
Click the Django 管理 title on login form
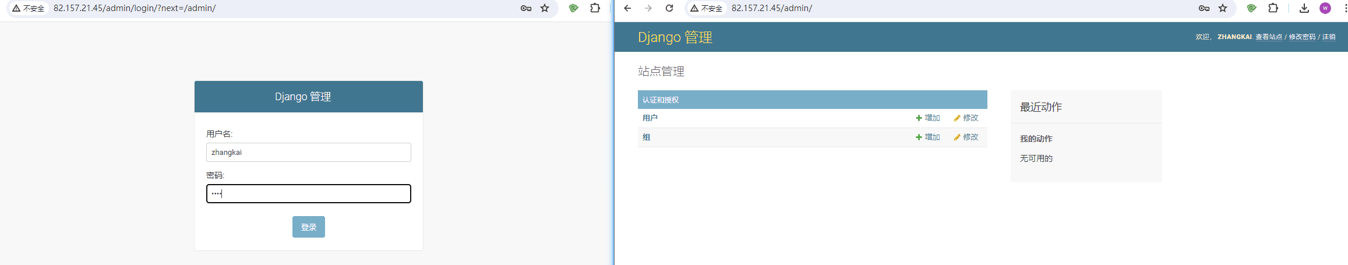coord(303,97)
